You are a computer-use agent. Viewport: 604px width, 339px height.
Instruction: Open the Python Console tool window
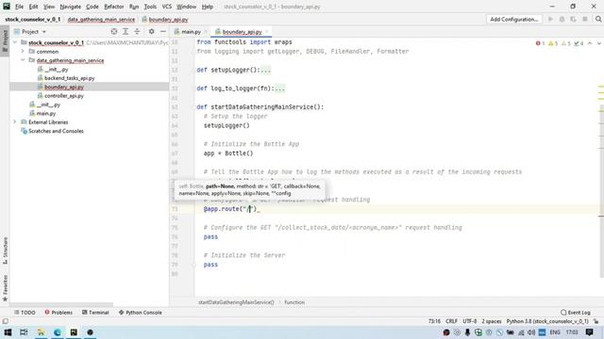click(141, 313)
